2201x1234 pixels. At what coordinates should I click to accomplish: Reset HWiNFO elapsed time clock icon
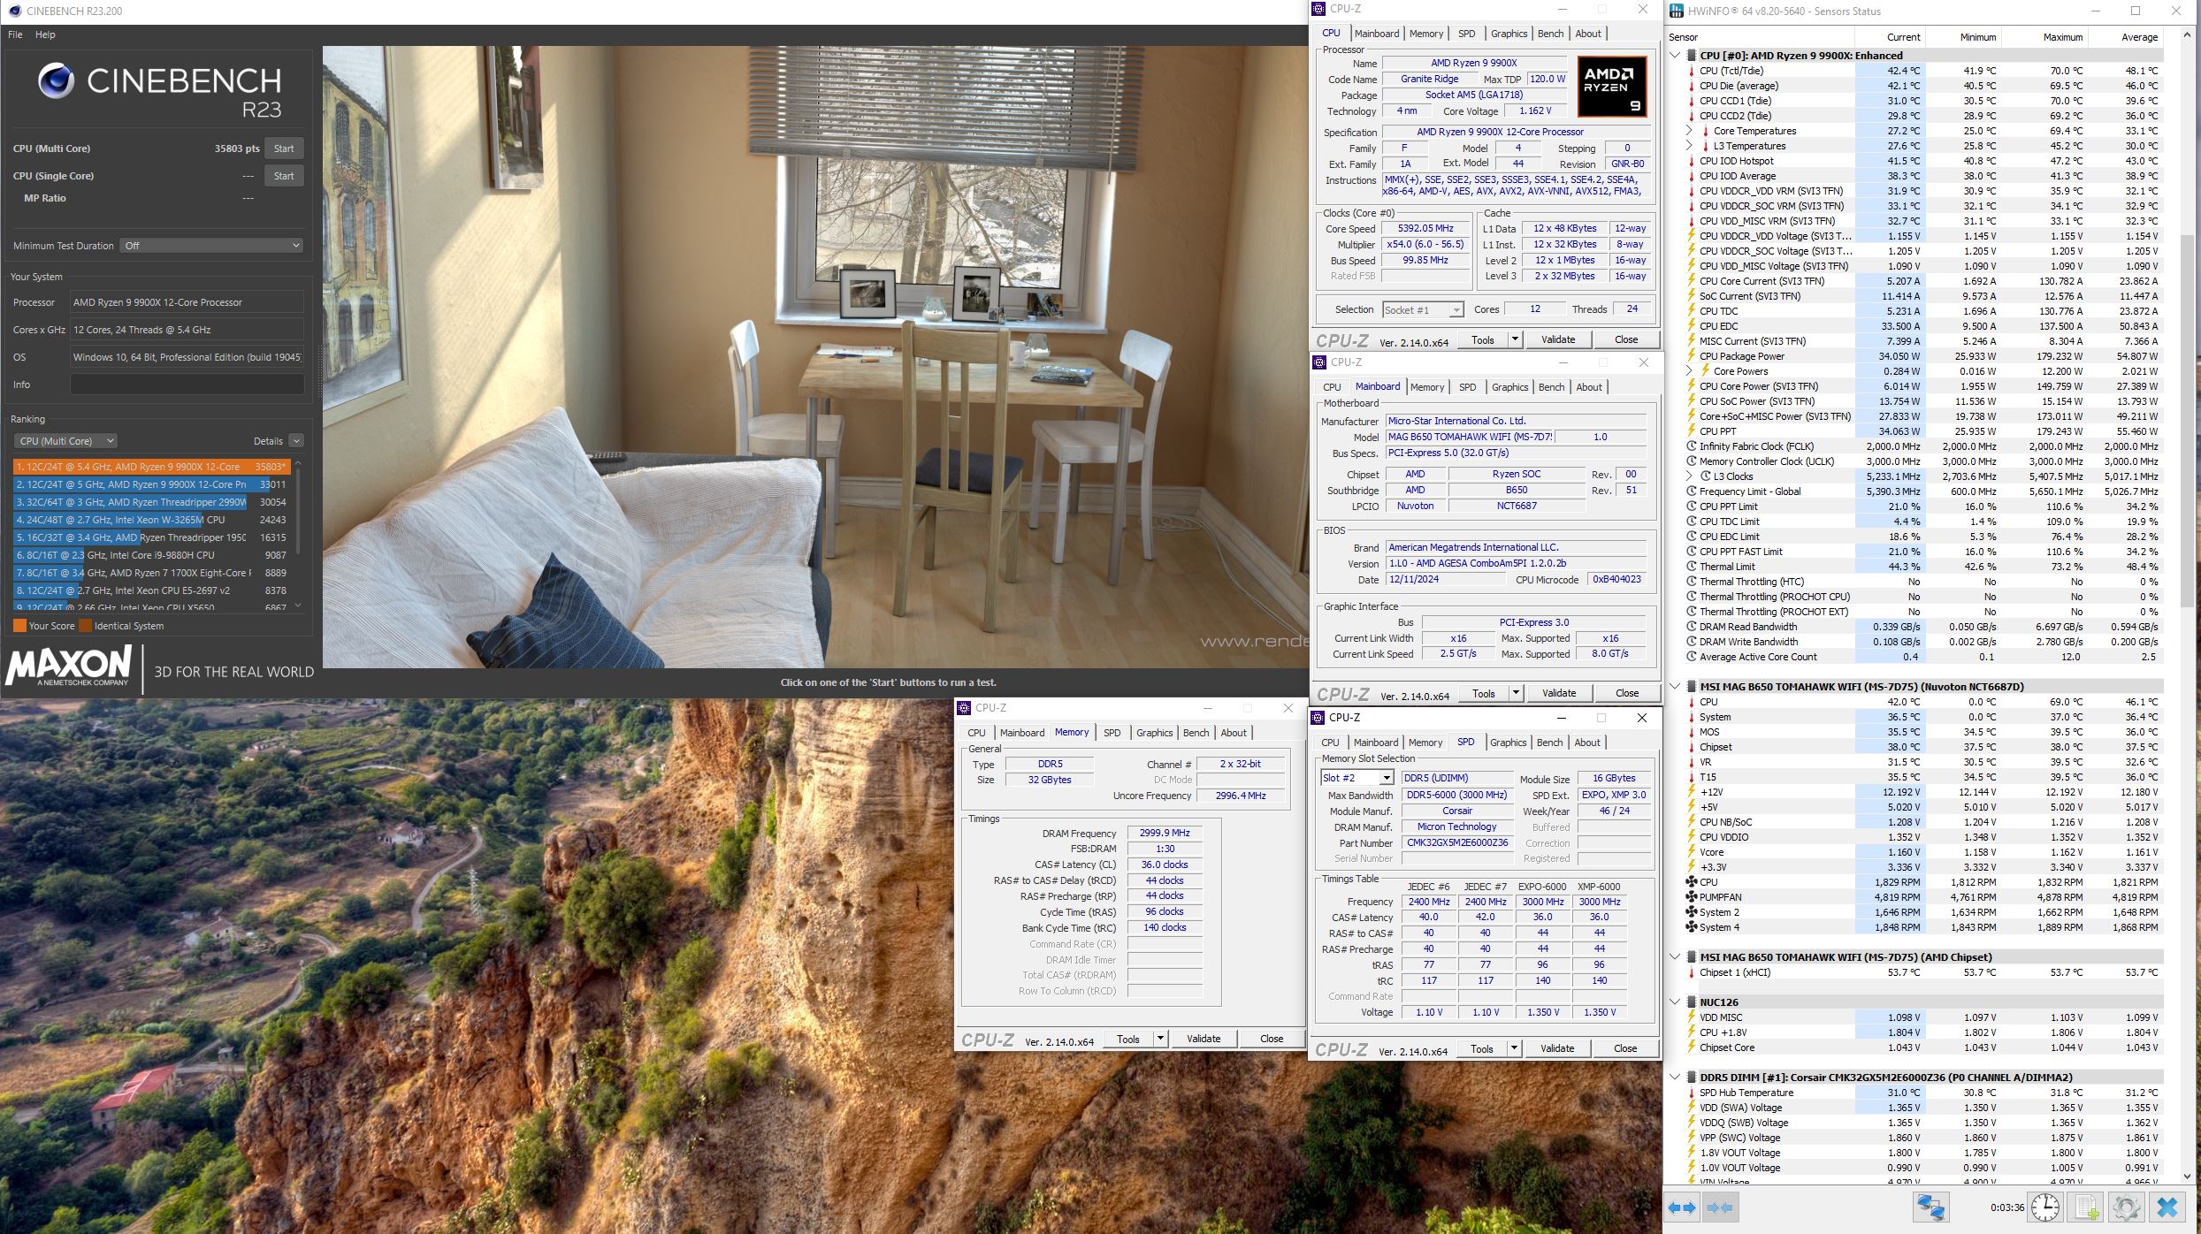(x=2045, y=1207)
